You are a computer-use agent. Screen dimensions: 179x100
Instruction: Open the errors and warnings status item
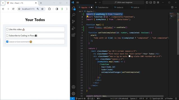coord(91,99)
